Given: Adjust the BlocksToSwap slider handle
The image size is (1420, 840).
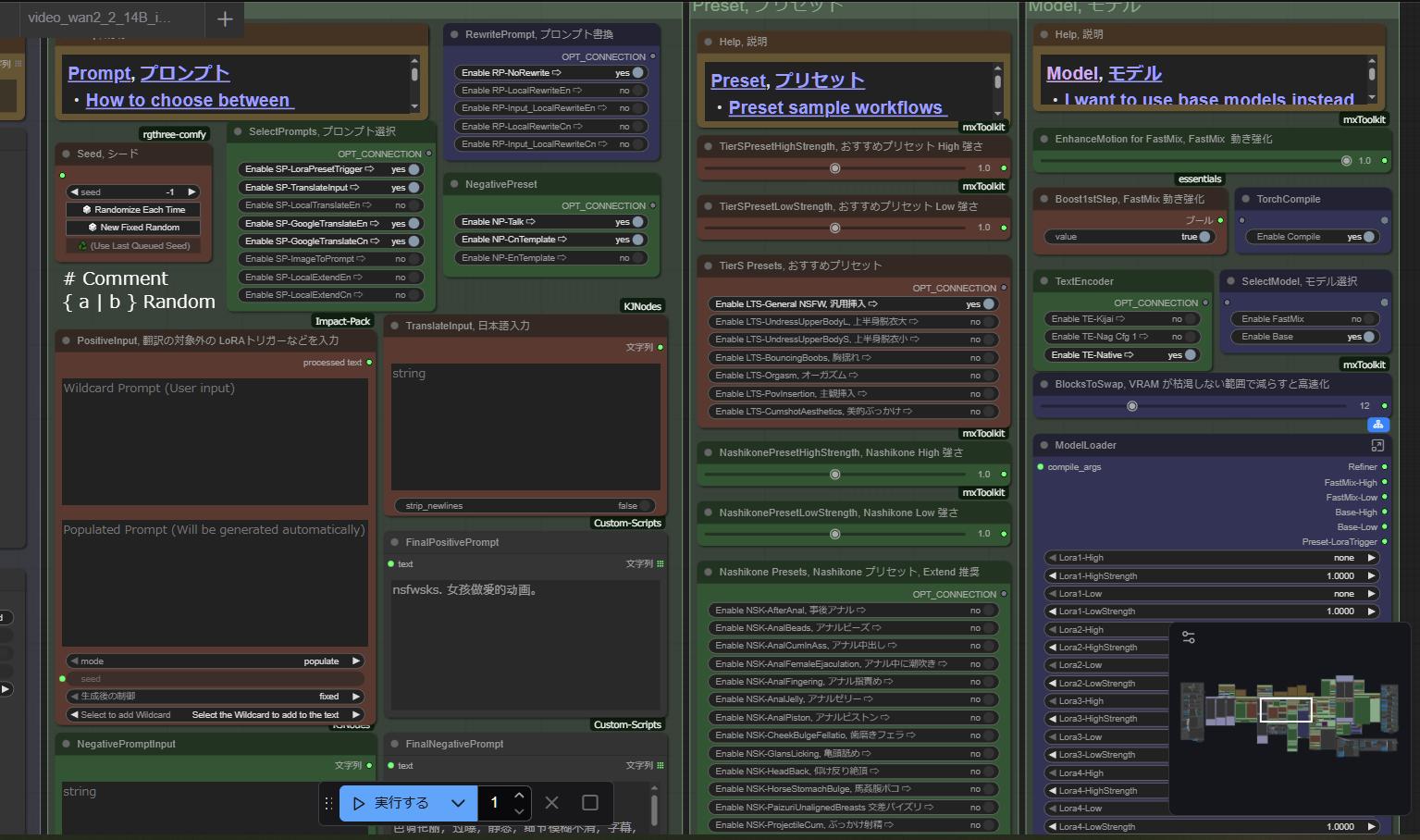Looking at the screenshot, I should 1131,406.
